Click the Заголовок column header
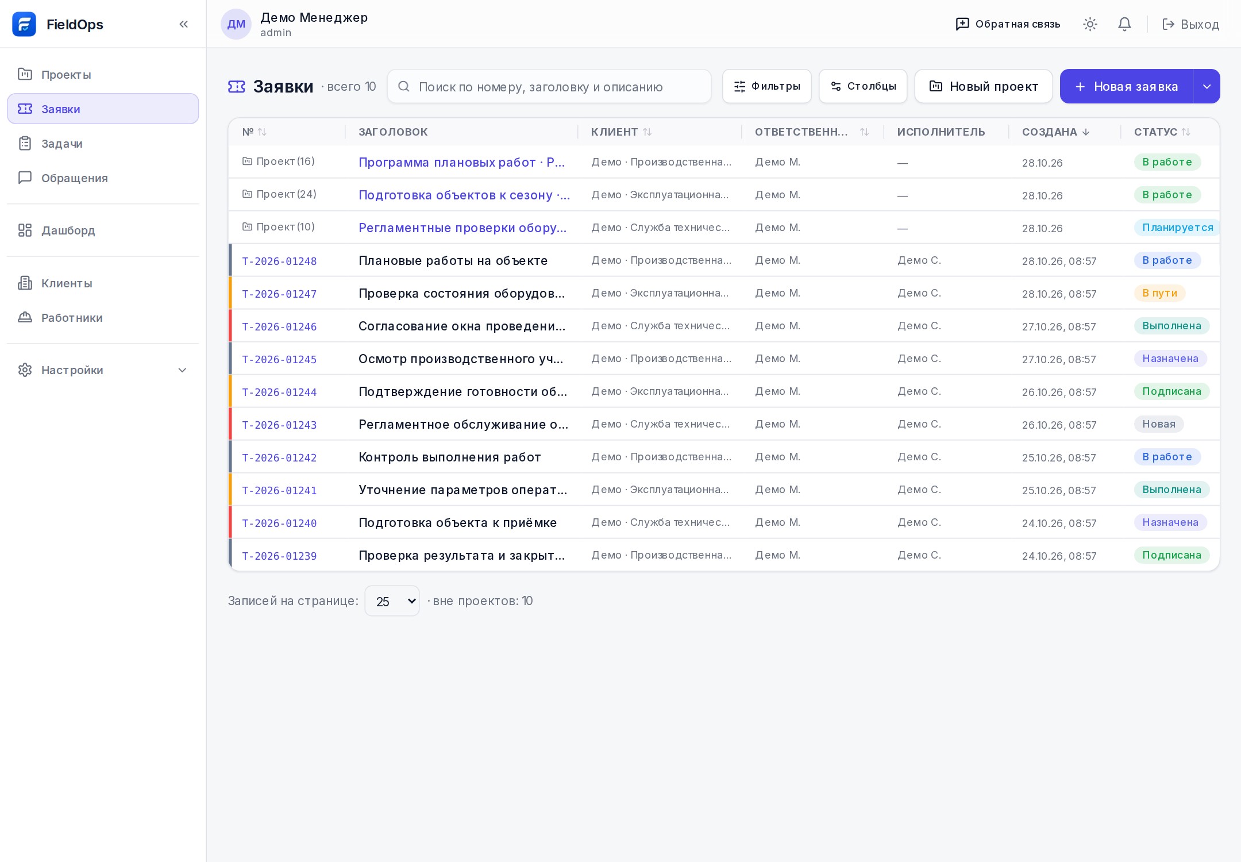Viewport: 1241px width, 862px height. coord(393,132)
